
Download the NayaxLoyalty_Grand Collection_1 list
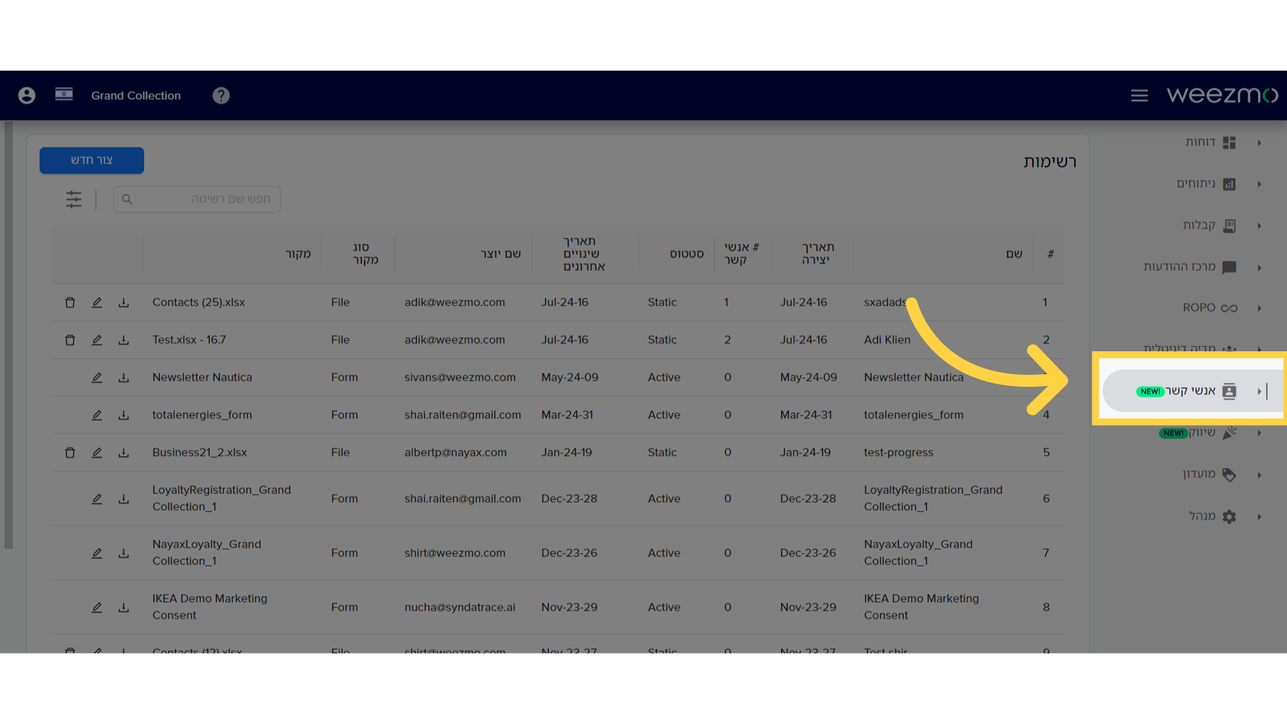coord(123,553)
